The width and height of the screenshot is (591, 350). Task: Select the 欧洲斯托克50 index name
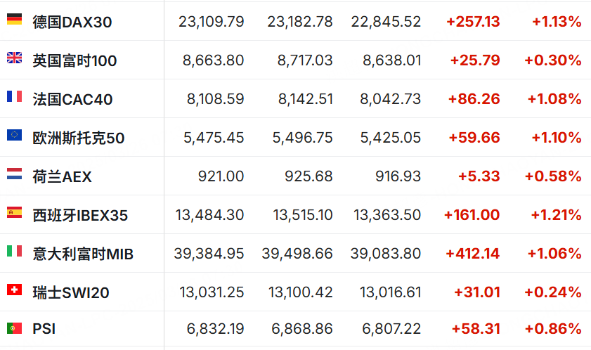click(79, 138)
